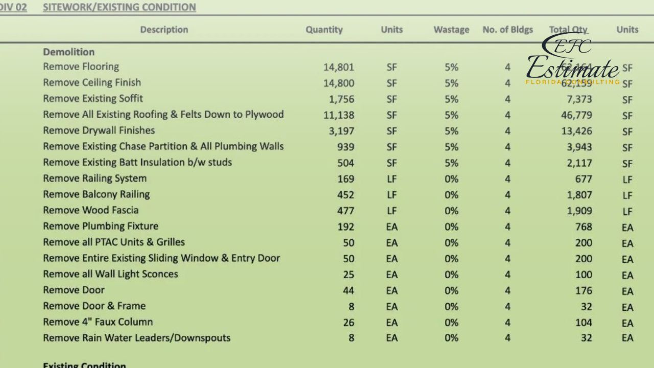Viewport: 654px width, 368px height.
Task: Click quantity 44 in Remove Door row
Action: coord(348,290)
